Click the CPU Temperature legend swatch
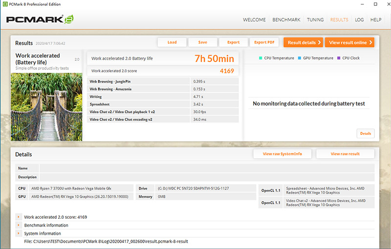The height and width of the screenshot is (249, 391). point(260,58)
